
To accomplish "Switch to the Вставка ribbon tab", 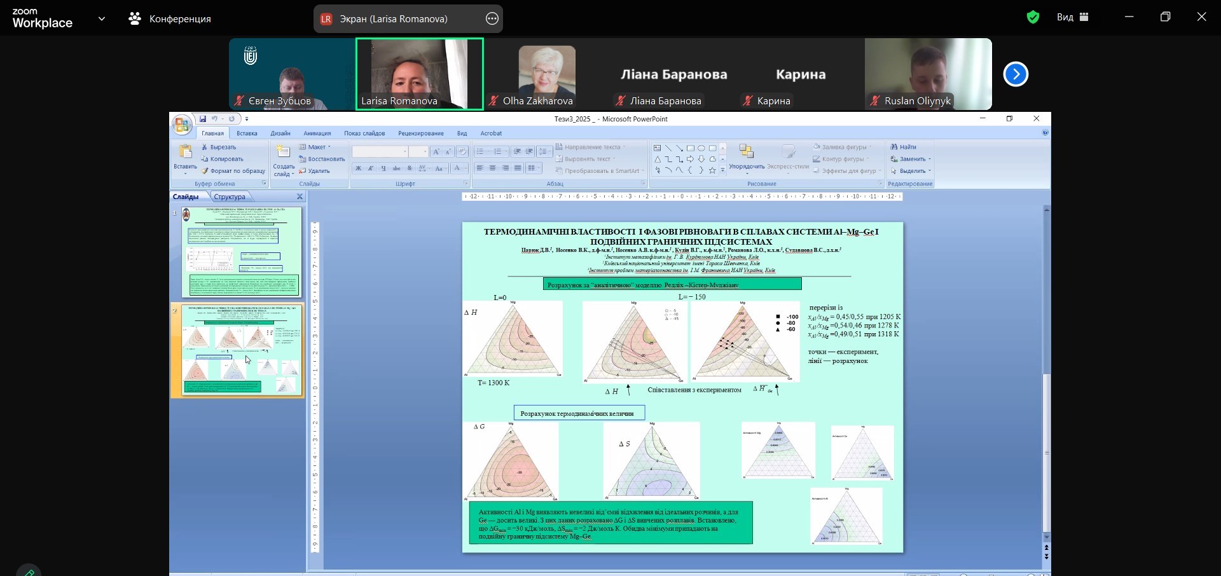I will point(247,134).
